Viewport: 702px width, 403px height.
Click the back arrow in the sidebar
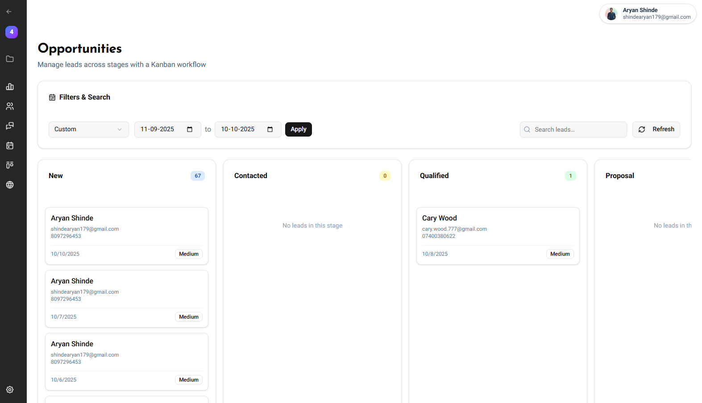[x=9, y=12]
